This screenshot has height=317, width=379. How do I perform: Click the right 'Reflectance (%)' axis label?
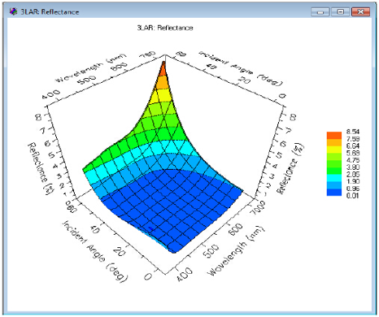(290, 168)
